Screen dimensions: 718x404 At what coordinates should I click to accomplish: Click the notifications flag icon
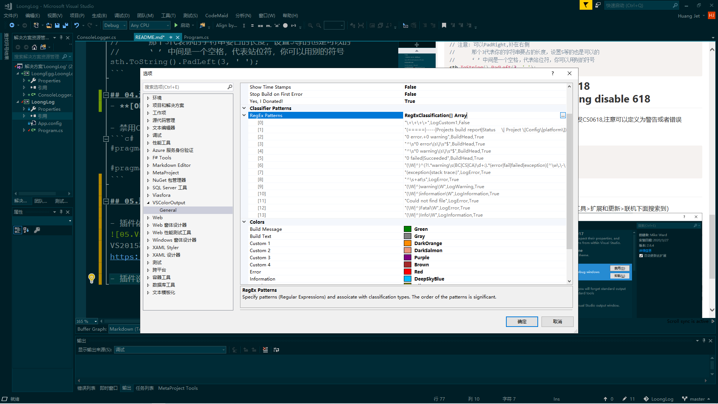[586, 5]
